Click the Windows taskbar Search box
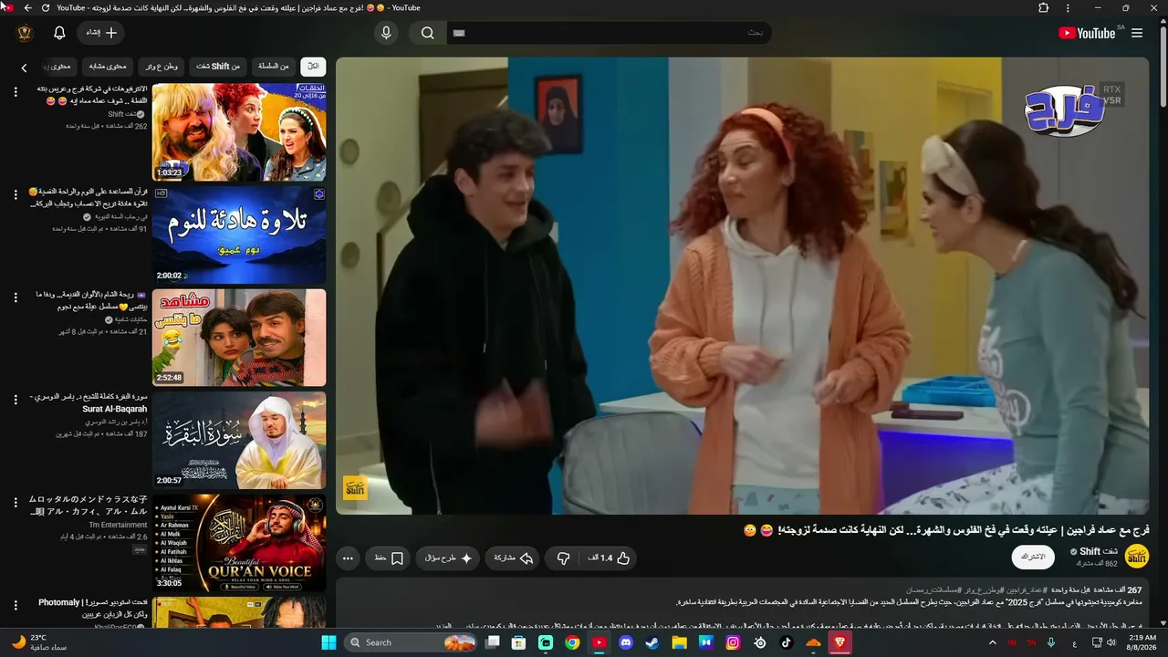Image resolution: width=1168 pixels, height=657 pixels. pos(412,642)
